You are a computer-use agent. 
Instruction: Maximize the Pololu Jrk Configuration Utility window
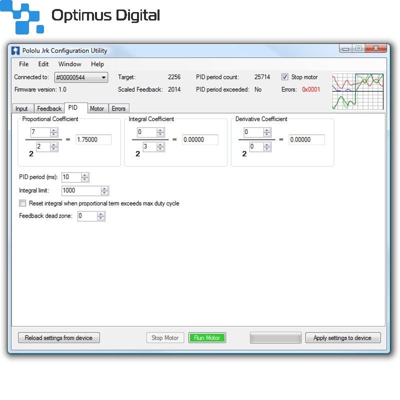pyautogui.click(x=358, y=48)
